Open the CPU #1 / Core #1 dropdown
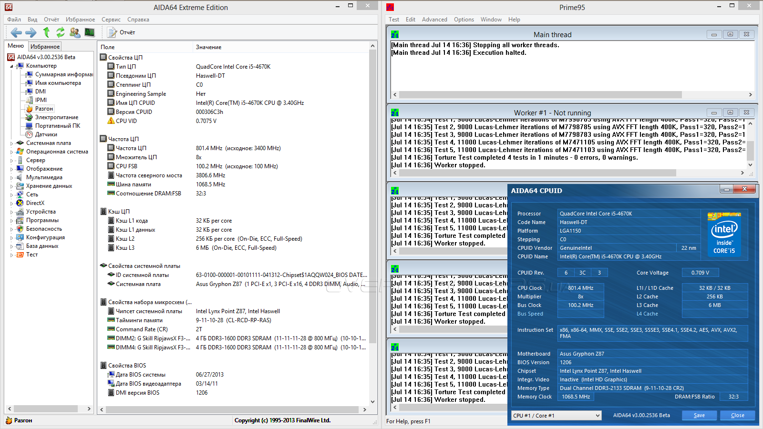 tap(556, 416)
